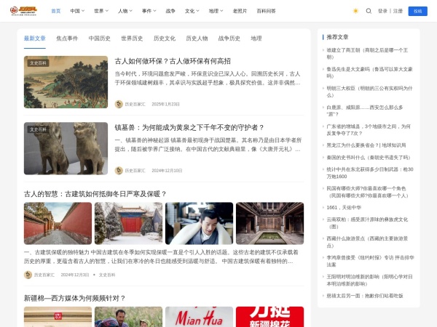Click the 历史百家汇 avatar under 镇墓兽 article

[119, 171]
